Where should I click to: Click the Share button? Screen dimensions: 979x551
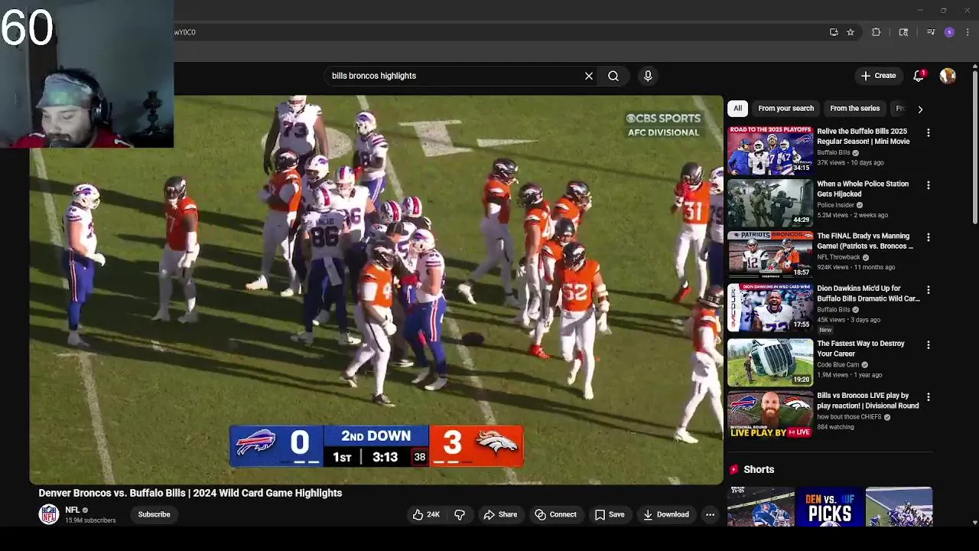(x=500, y=514)
